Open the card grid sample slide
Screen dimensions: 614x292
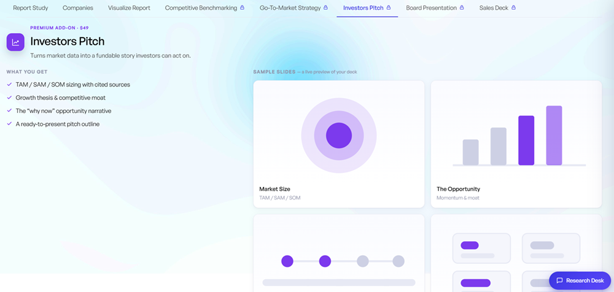(x=516, y=253)
